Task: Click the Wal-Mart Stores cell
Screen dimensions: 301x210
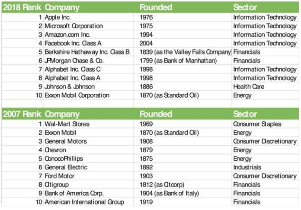Action: tap(67, 124)
